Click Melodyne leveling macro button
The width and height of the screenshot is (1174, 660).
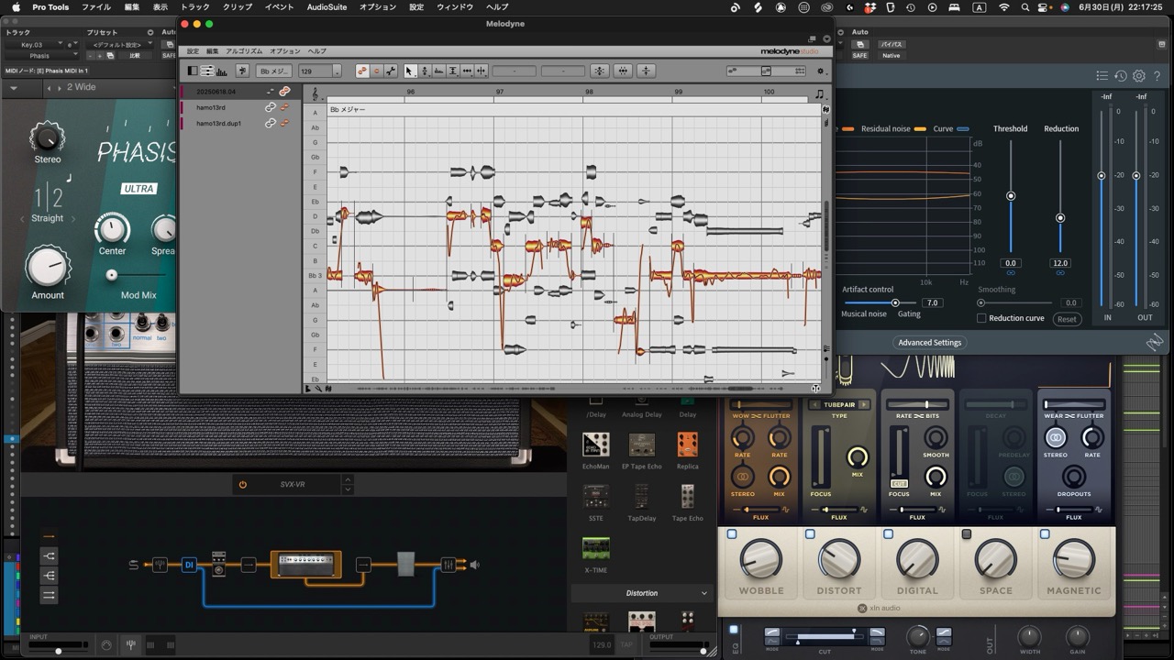pos(646,71)
